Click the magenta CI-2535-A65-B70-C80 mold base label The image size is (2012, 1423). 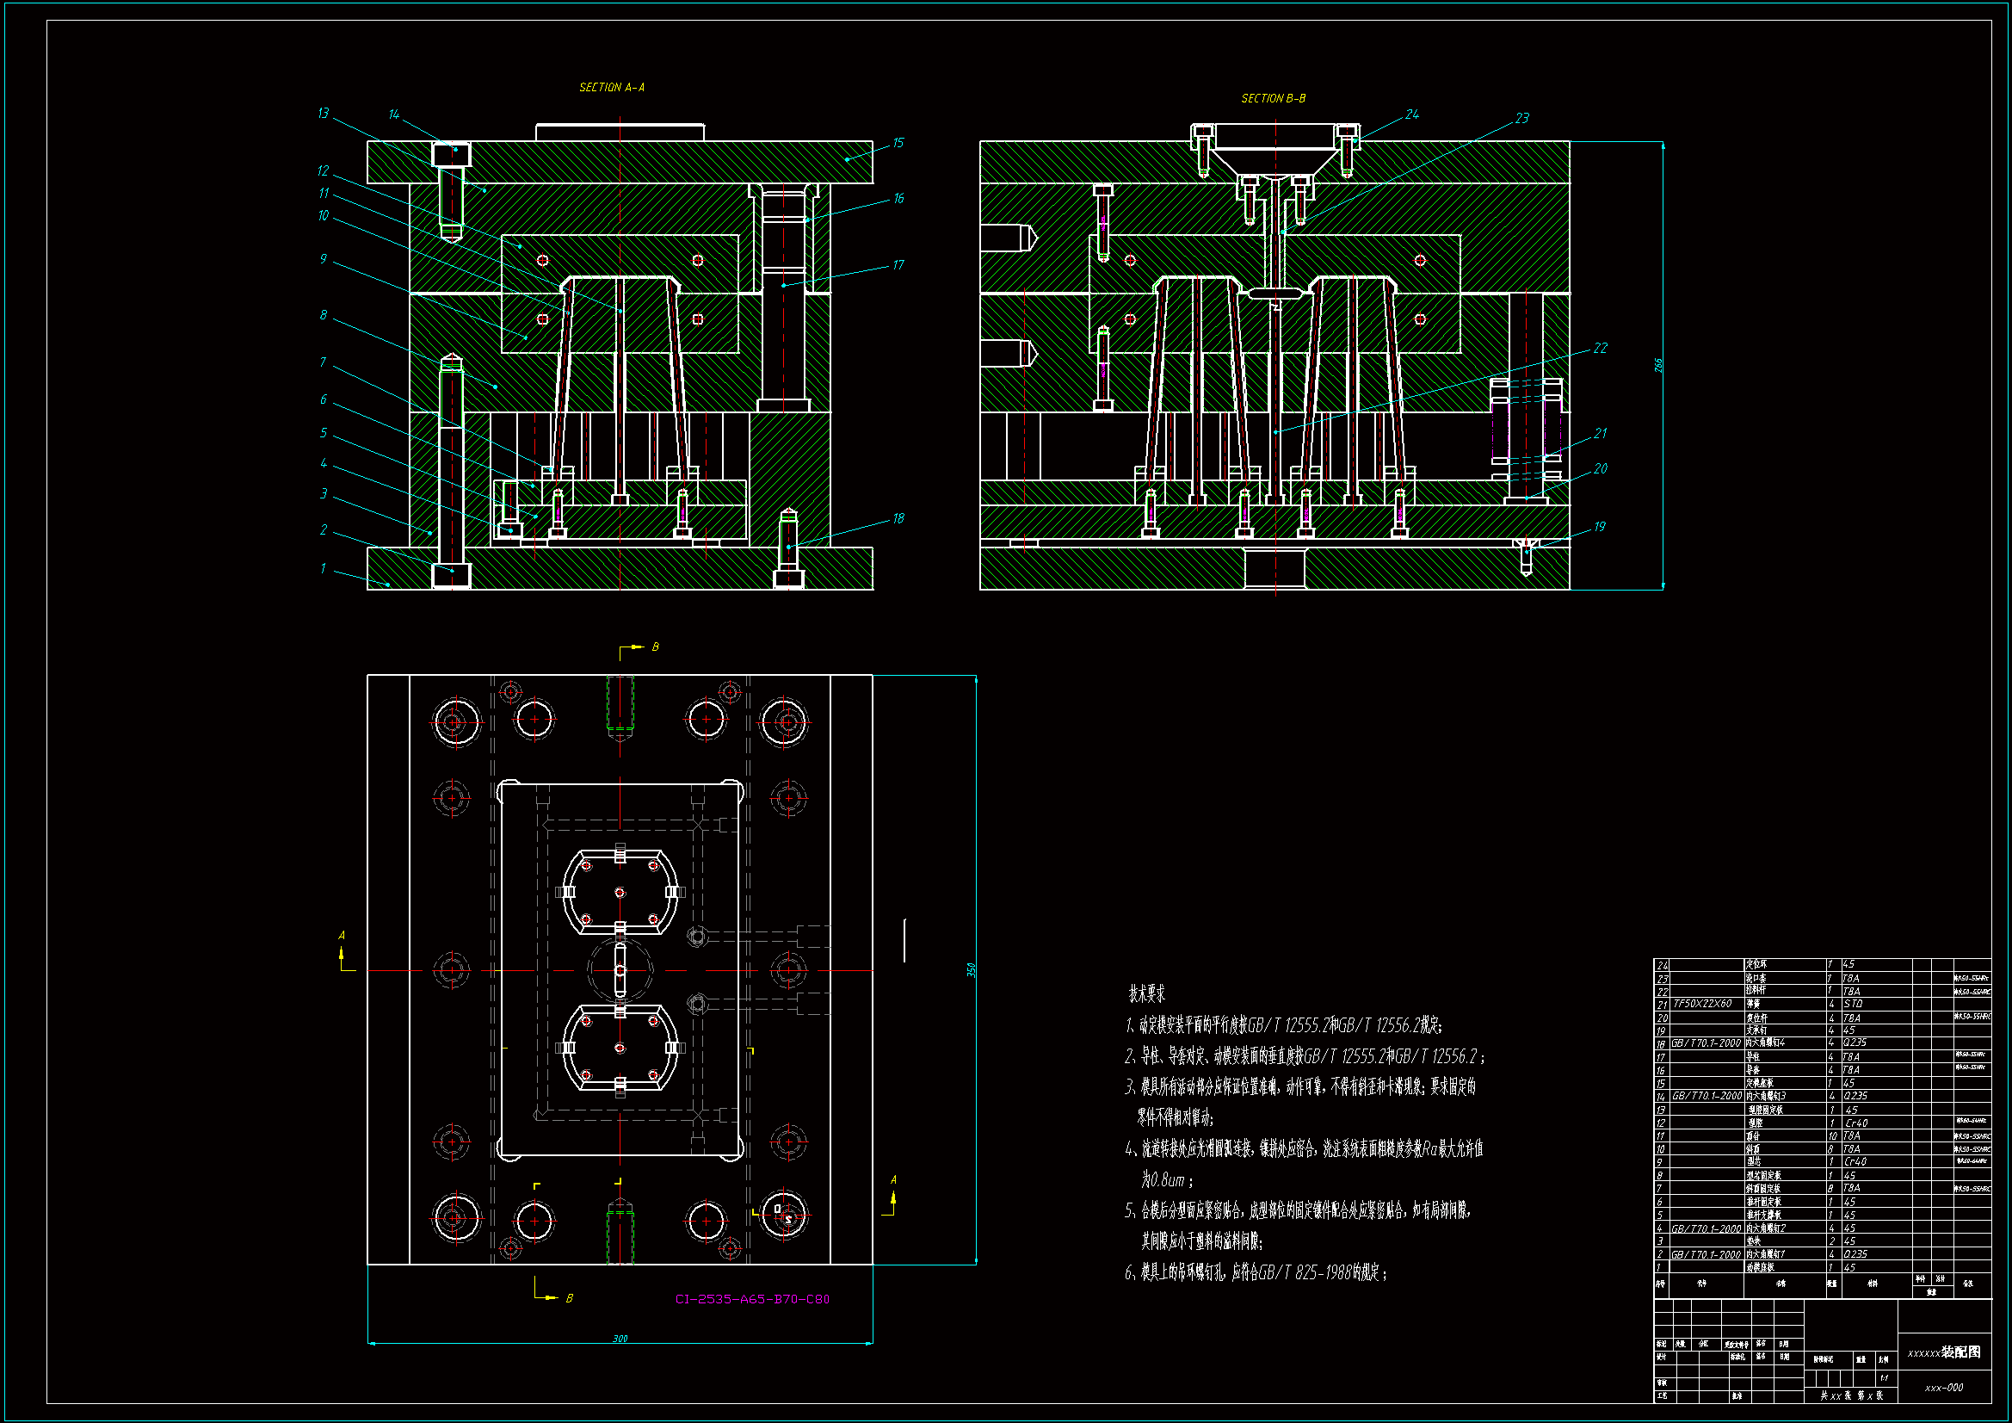[752, 1299]
